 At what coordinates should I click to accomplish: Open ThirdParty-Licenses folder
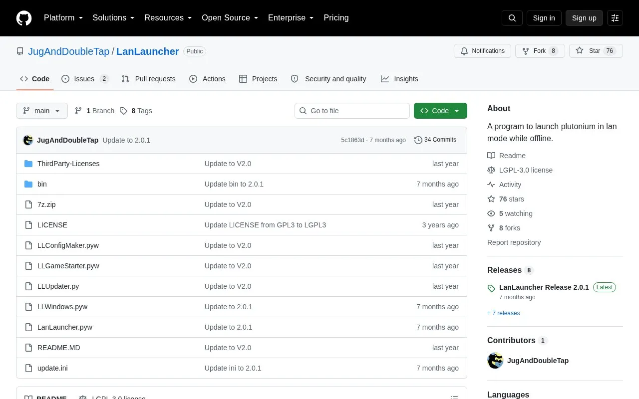coord(68,164)
